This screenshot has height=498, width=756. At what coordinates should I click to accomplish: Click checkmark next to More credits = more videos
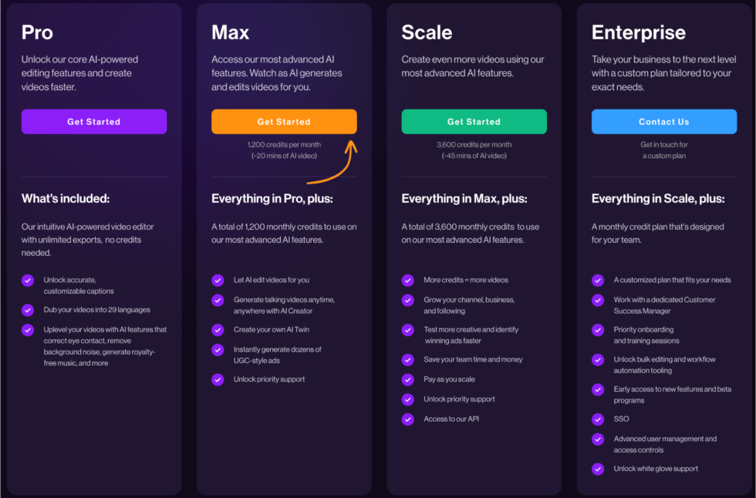click(408, 281)
